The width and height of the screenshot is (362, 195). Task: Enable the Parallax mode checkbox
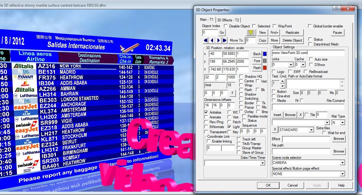(x=244, y=116)
